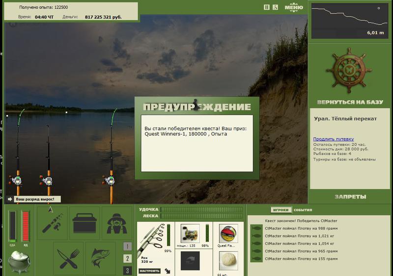Screen dimensions: 393x276
Task: Click the ship wheel return icon
Action: pyautogui.click(x=349, y=70)
